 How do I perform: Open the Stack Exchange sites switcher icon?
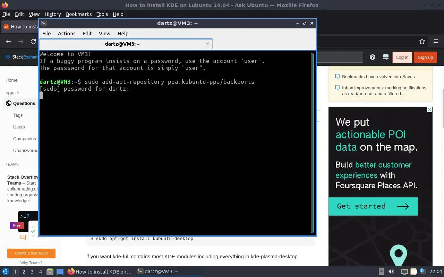(x=385, y=57)
